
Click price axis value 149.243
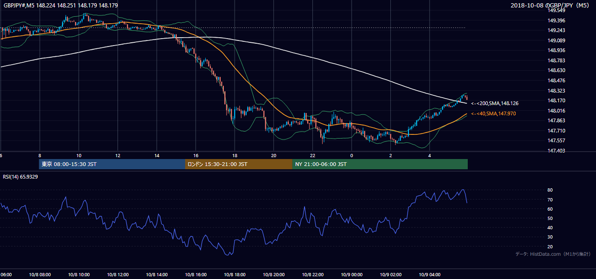(556, 31)
